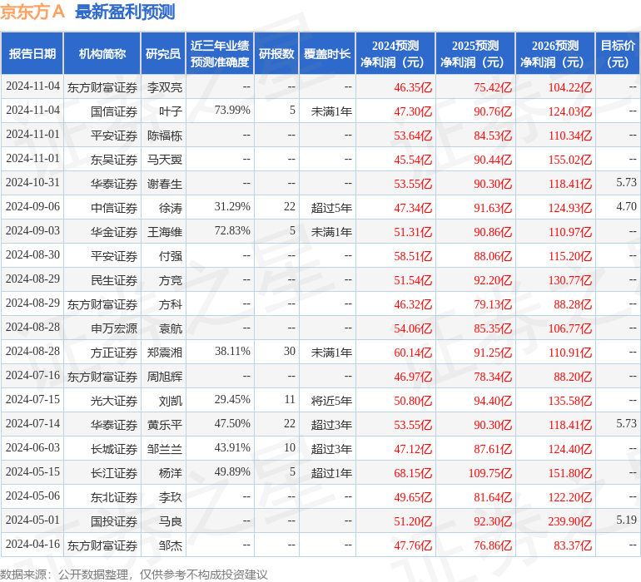Click target price 4.70

[626, 207]
